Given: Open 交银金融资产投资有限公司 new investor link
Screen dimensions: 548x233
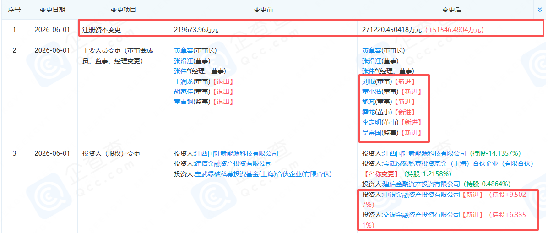Looking at the screenshot, I should coord(422,215).
